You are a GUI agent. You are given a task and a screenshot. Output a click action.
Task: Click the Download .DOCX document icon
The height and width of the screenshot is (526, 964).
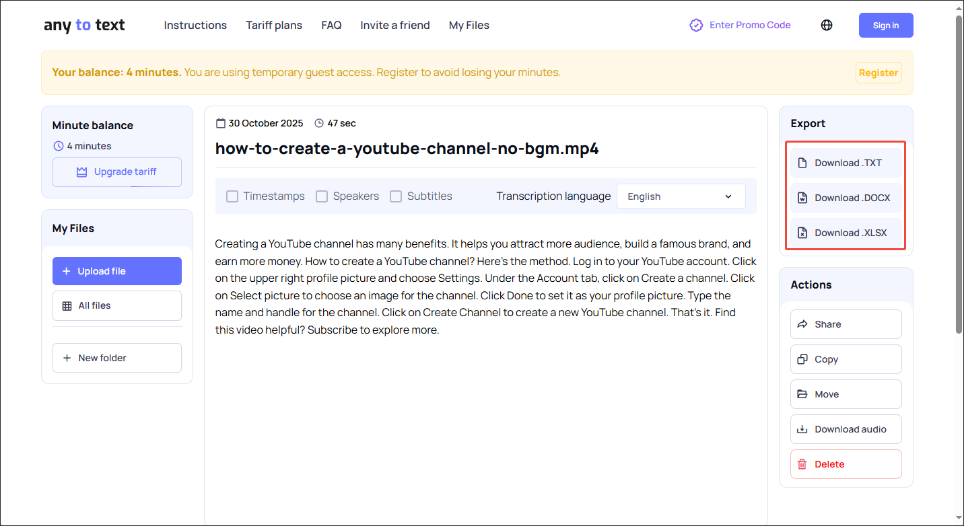click(x=802, y=198)
